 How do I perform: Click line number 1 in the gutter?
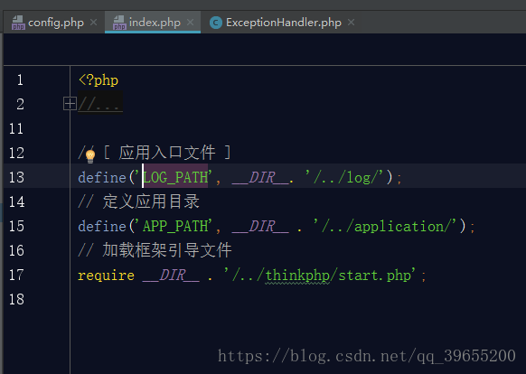20,79
